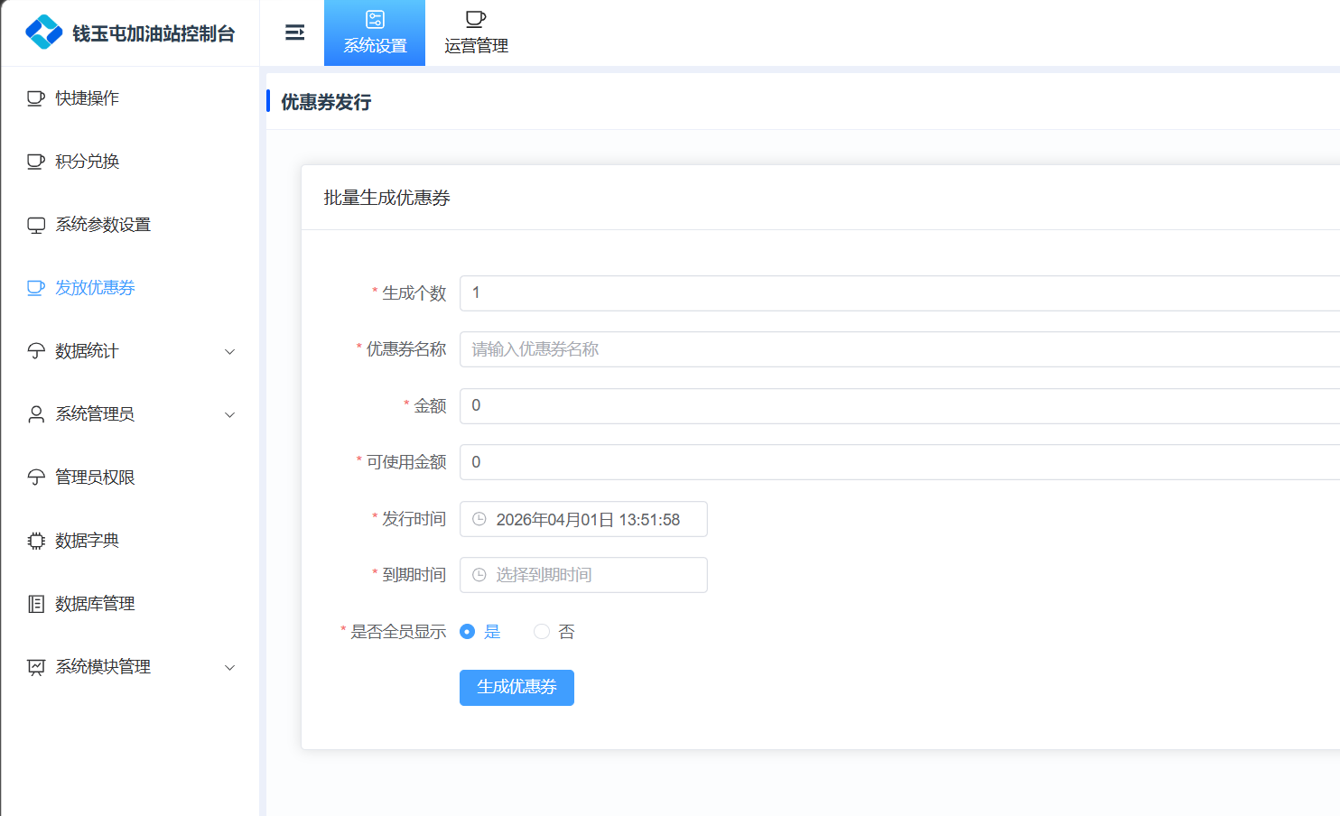Image resolution: width=1340 pixels, height=816 pixels.
Task: Click the 生成优惠券 button
Action: coord(516,688)
